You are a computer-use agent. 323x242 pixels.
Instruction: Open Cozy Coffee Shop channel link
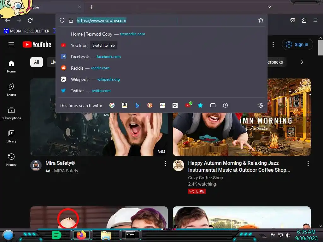click(x=206, y=178)
